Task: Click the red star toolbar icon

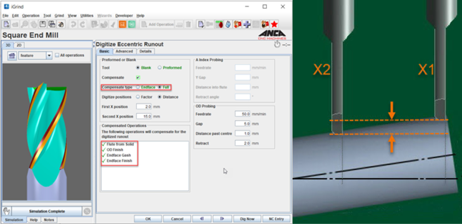Action: pos(274,24)
